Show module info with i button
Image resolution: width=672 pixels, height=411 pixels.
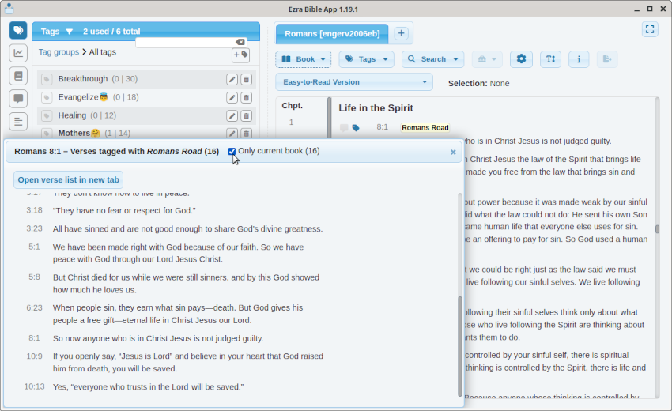[579, 59]
